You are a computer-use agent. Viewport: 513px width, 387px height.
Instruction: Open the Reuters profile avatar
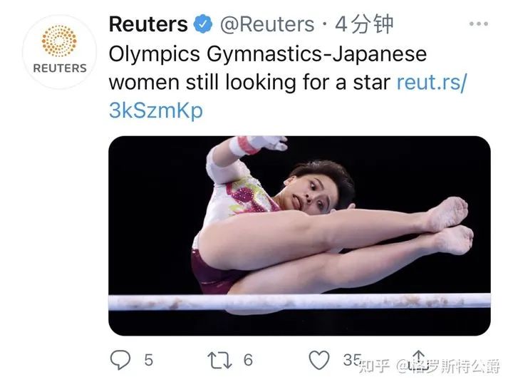click(x=59, y=52)
